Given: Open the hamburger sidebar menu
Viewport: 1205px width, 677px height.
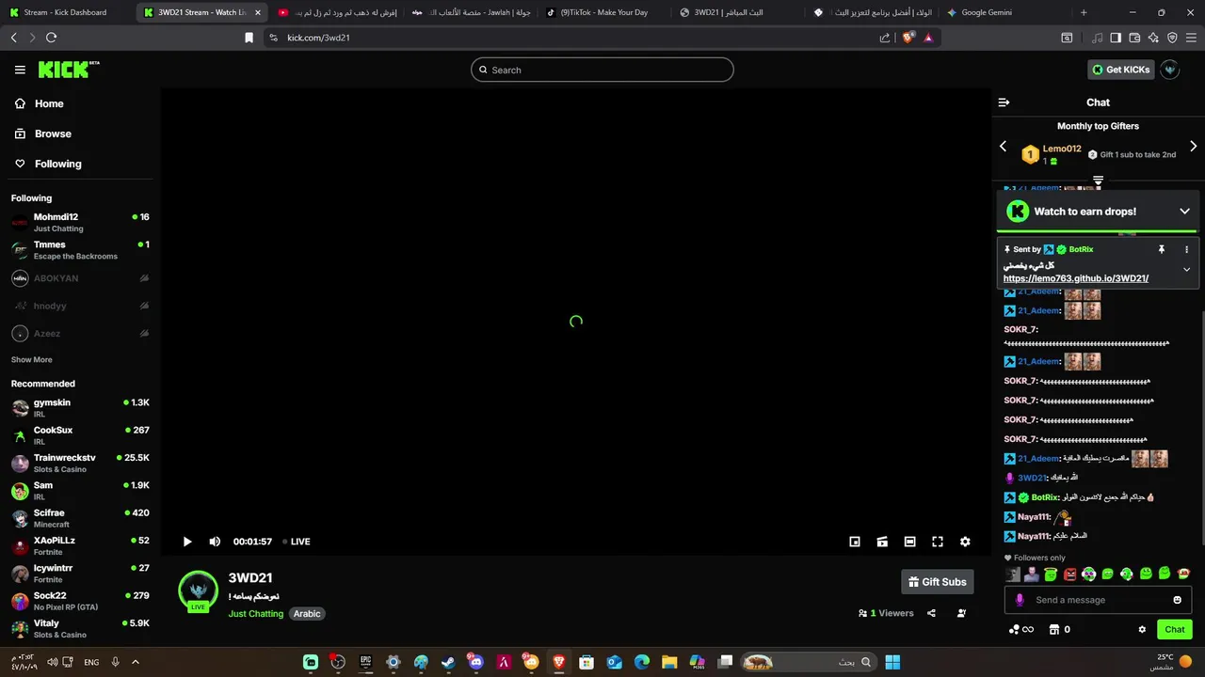Looking at the screenshot, I should tap(20, 70).
